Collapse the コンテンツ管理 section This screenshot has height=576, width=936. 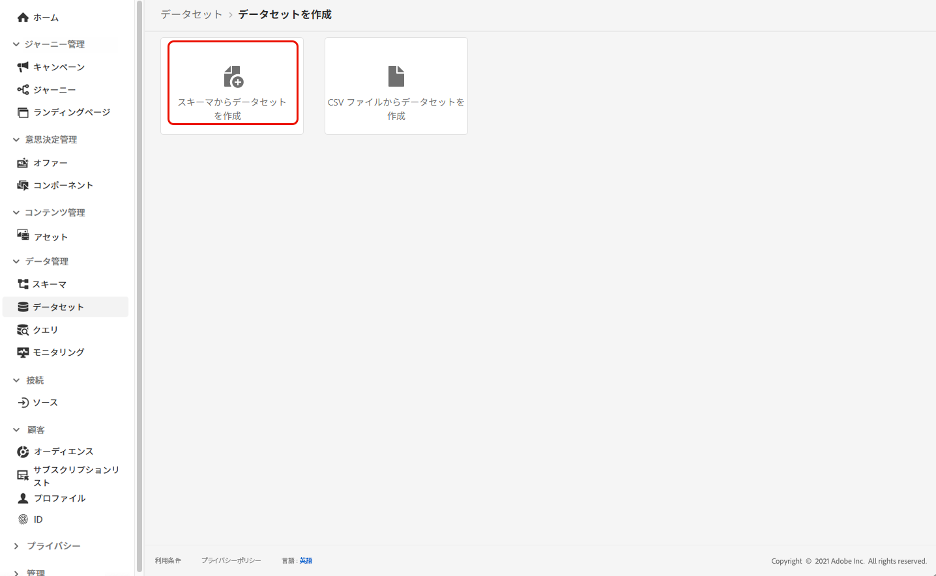pyautogui.click(x=16, y=212)
